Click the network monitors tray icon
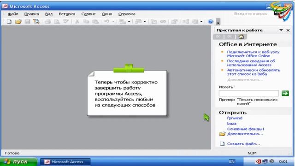295x166 pixels. (x=265, y=161)
